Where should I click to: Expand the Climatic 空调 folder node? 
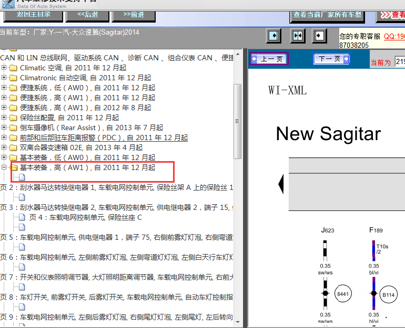[x=4, y=68]
